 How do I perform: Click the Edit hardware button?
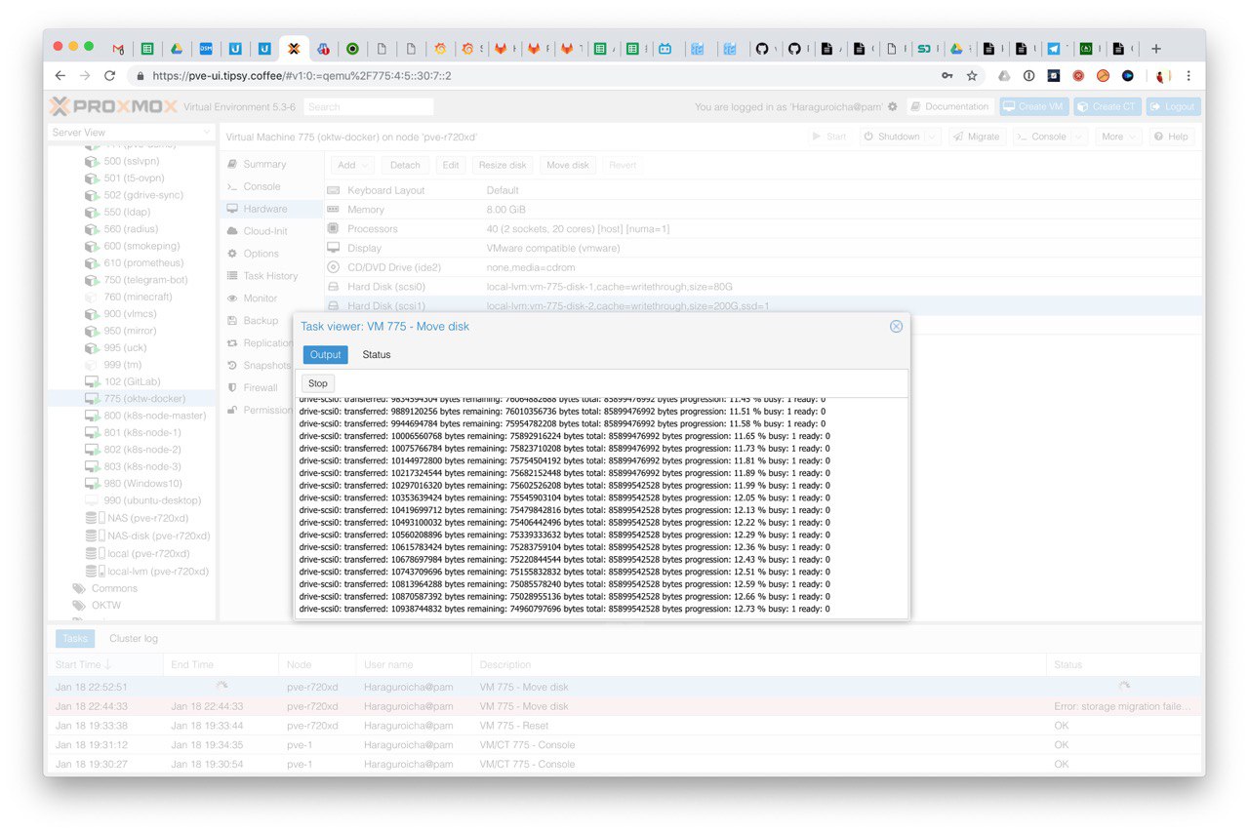[x=450, y=165]
